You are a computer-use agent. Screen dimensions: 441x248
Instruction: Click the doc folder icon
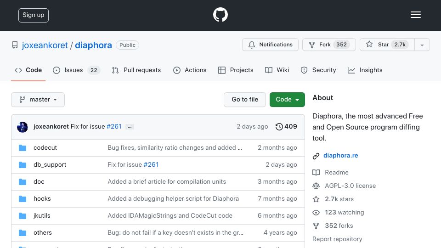(23, 182)
